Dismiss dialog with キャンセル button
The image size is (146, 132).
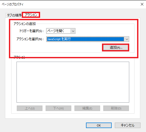128,125
